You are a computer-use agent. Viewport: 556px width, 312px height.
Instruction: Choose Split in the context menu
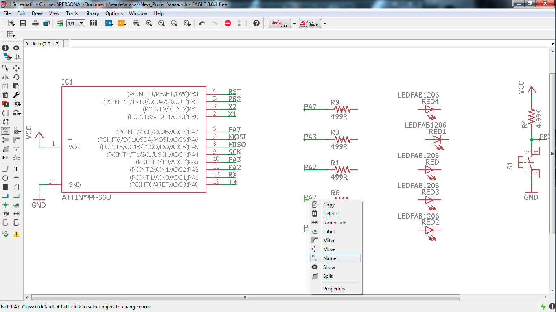[335, 276]
